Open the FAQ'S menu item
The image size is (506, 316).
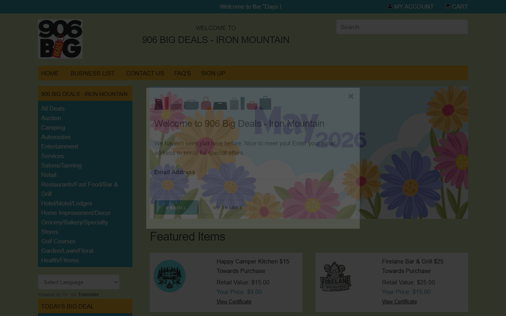coord(183,73)
